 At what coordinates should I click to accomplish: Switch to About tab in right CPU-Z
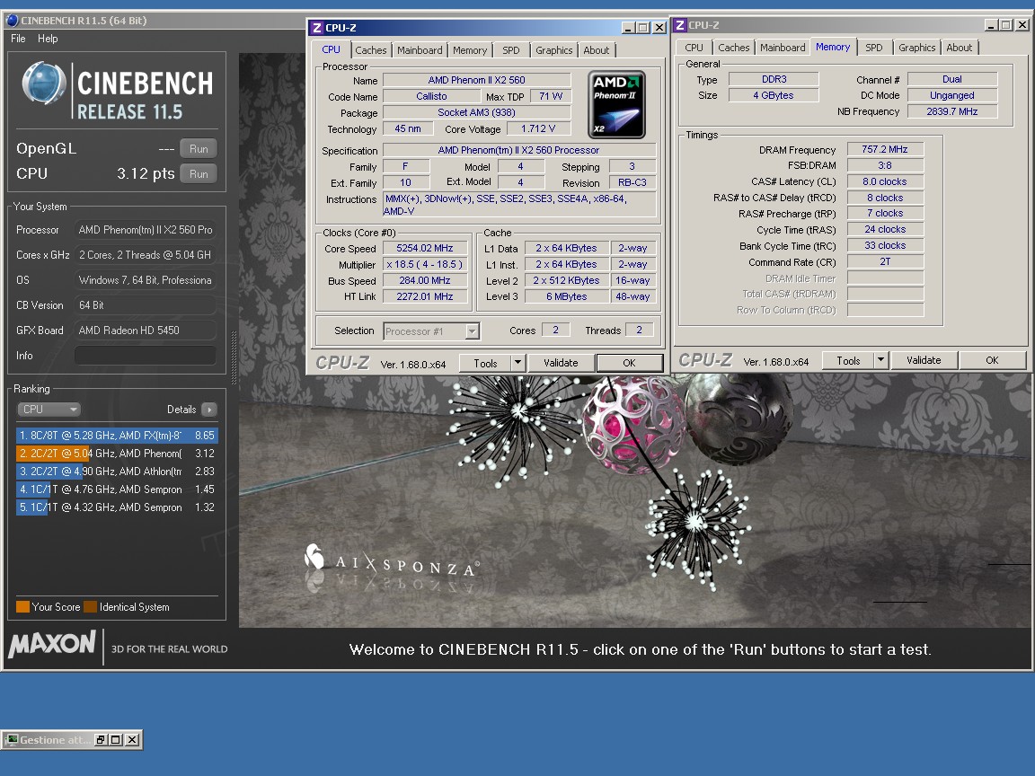960,48
